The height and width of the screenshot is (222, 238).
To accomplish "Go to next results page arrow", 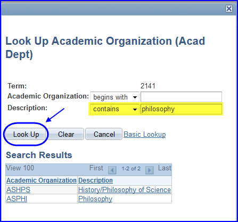I will pos(149,170).
